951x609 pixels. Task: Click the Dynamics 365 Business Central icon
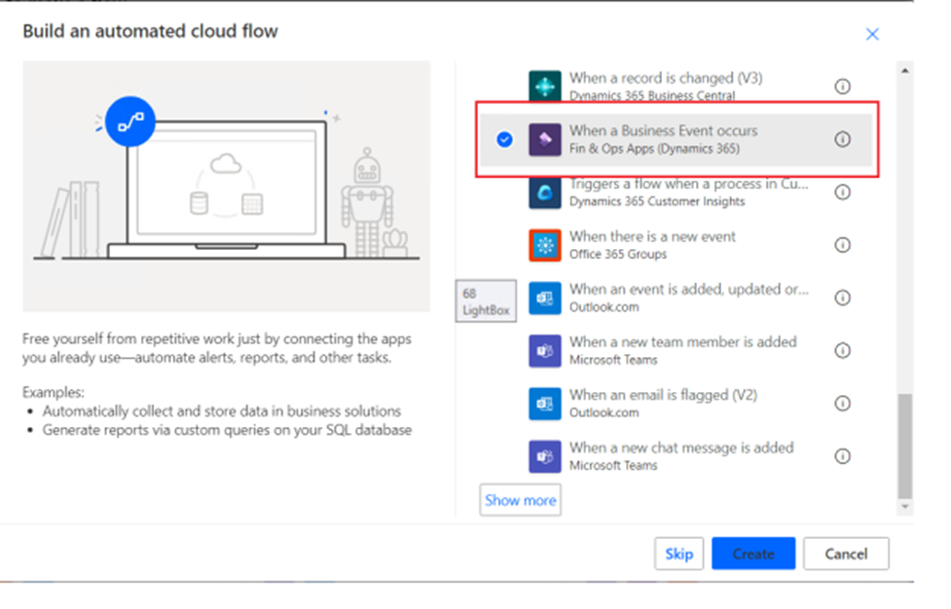tap(545, 87)
